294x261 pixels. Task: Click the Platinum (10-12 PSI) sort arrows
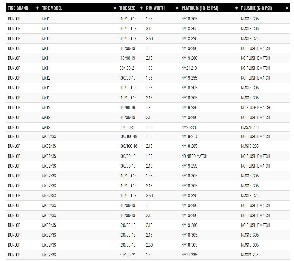pyautogui.click(x=236, y=8)
